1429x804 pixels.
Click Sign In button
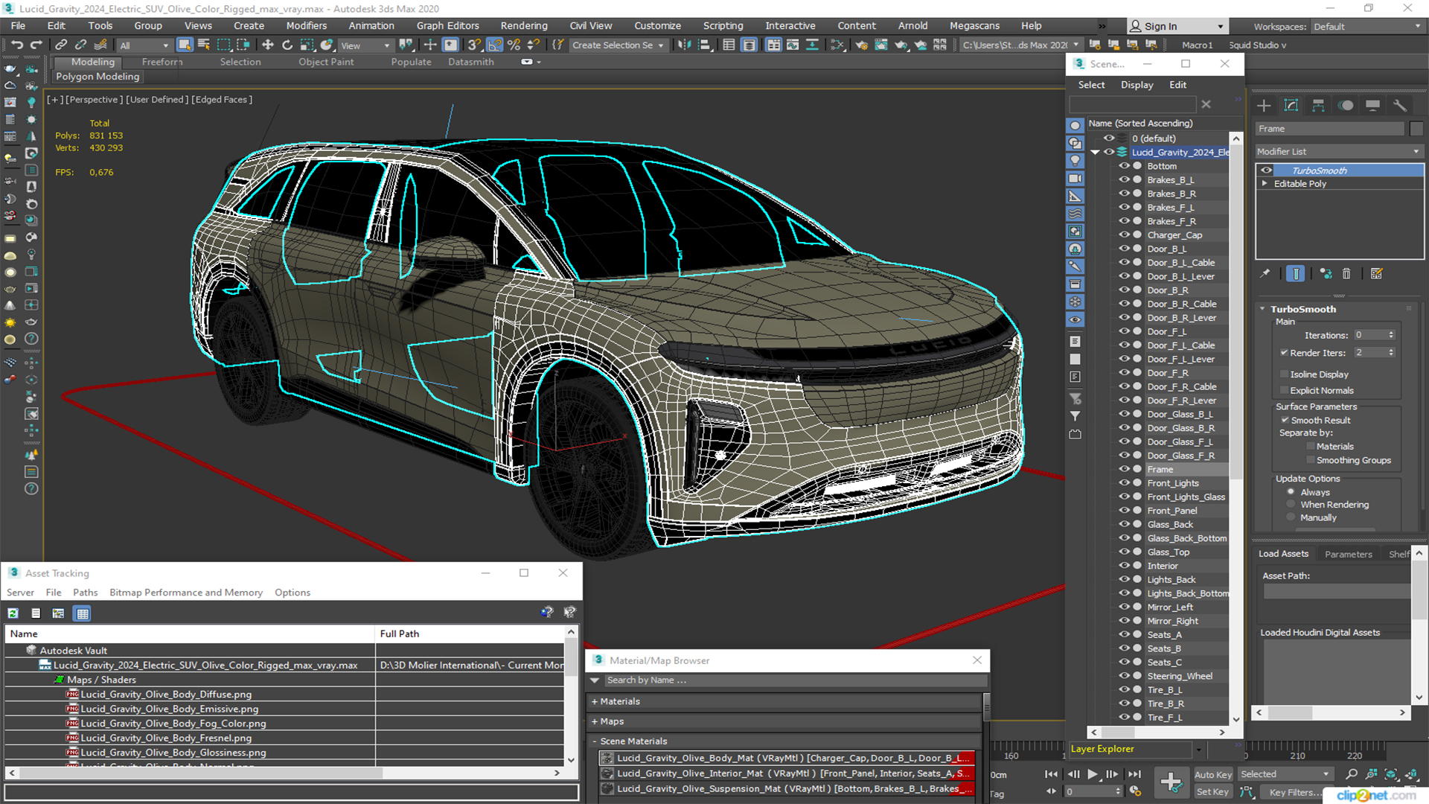point(1176,26)
